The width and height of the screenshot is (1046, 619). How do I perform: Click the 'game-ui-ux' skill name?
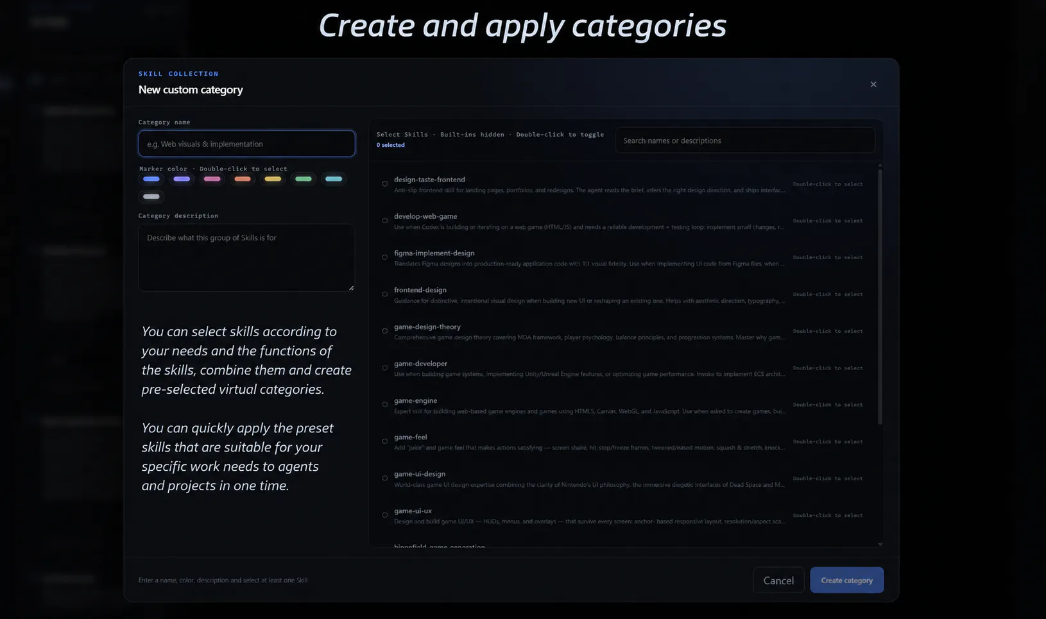(x=413, y=511)
